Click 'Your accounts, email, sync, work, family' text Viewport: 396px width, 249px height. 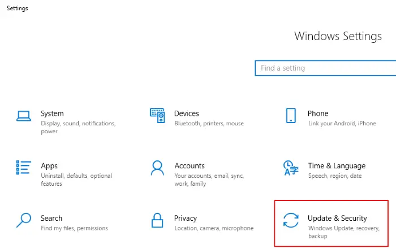209,180
